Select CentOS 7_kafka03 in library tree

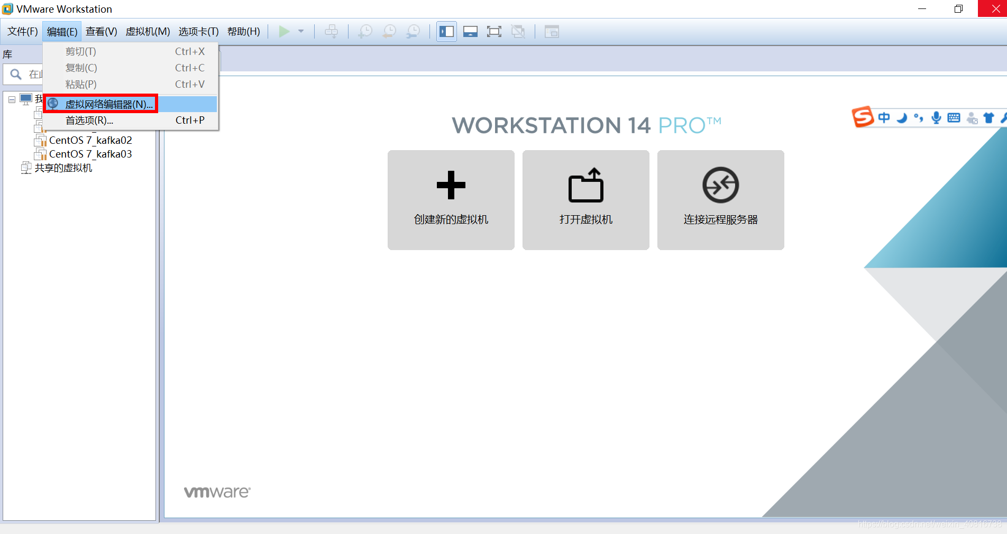tap(90, 154)
